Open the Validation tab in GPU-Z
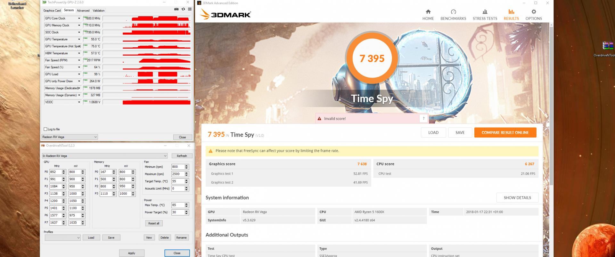This screenshot has width=615, height=257. (98, 11)
